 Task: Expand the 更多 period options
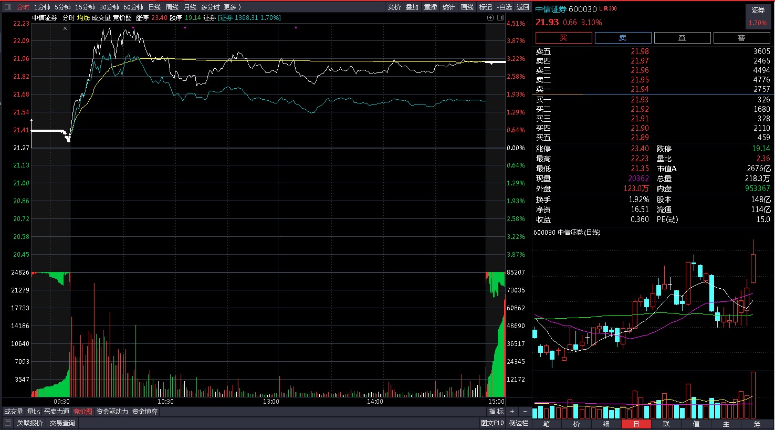(232, 7)
